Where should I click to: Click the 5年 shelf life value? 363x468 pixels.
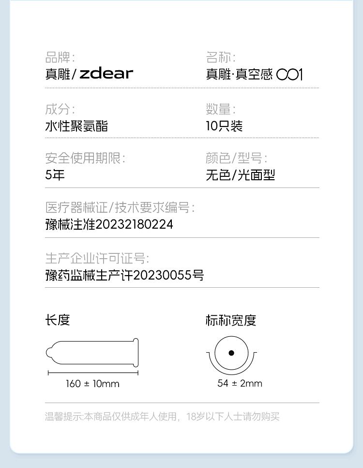click(55, 175)
